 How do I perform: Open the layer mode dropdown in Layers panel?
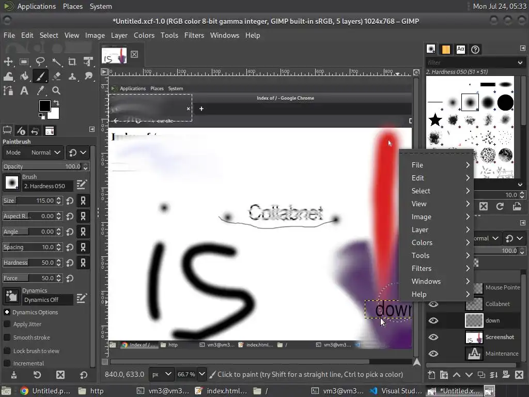click(x=487, y=238)
